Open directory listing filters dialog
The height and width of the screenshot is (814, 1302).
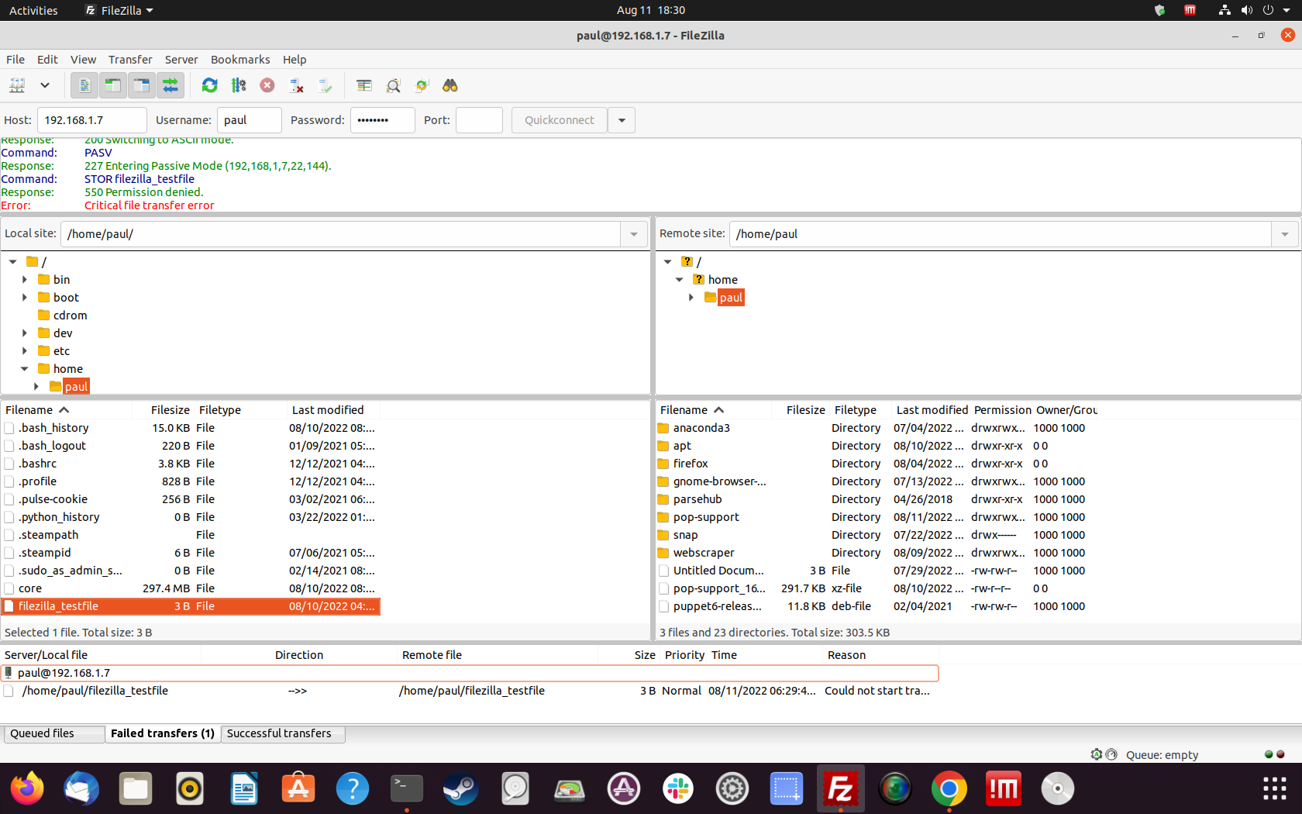(364, 85)
